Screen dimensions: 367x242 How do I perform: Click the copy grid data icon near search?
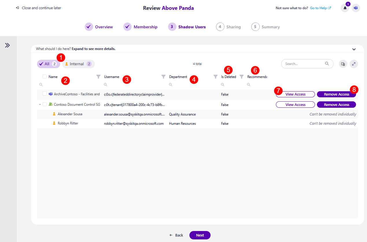343,64
